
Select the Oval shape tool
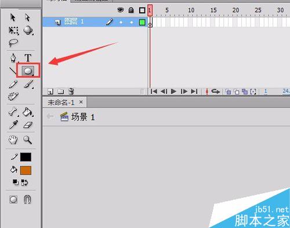tap(28, 71)
